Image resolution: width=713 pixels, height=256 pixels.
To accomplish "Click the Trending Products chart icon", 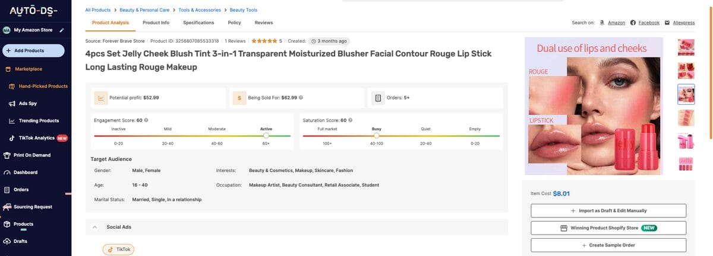I will (x=12, y=121).
